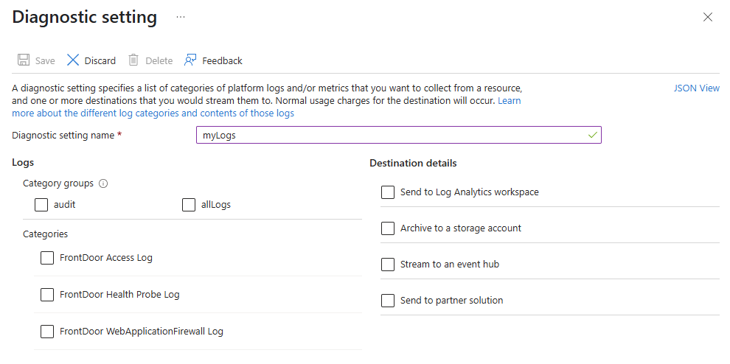Click the Discard X icon

pos(73,60)
